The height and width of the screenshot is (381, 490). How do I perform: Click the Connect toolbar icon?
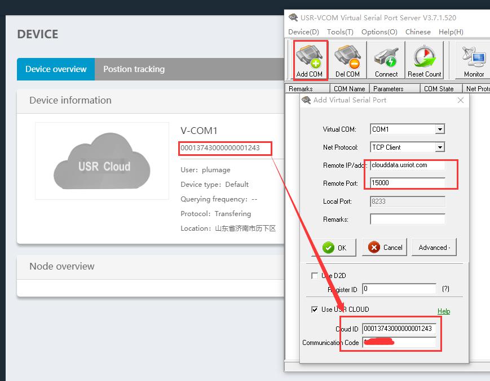[x=386, y=61]
